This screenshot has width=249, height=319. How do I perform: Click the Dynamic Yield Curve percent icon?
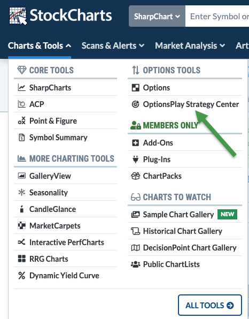(21, 276)
